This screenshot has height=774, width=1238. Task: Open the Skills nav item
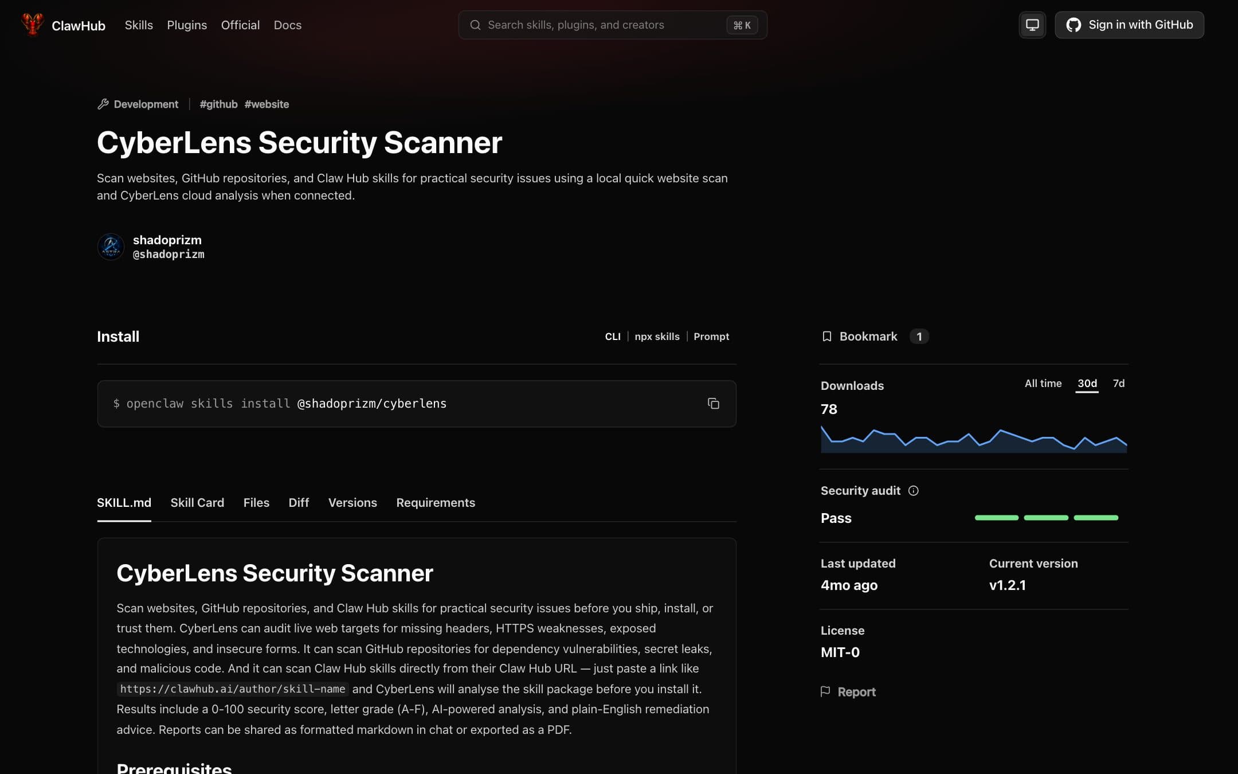pyautogui.click(x=139, y=25)
